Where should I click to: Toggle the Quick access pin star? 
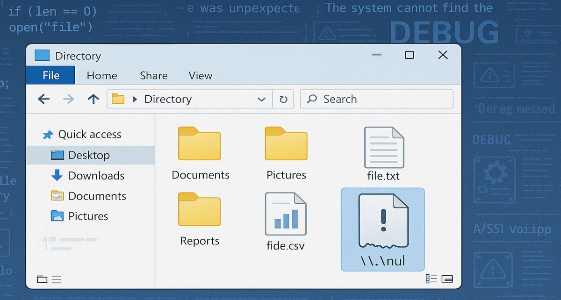point(47,134)
